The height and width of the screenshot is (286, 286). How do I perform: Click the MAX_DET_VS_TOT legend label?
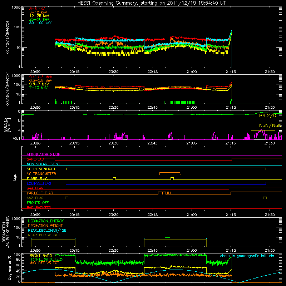pyautogui.click(x=44, y=263)
